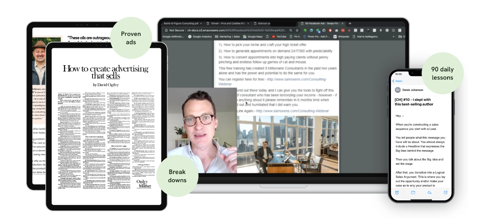Click the Not Secure site info icon
Viewport: 480px width, 222px height.
click(166, 30)
